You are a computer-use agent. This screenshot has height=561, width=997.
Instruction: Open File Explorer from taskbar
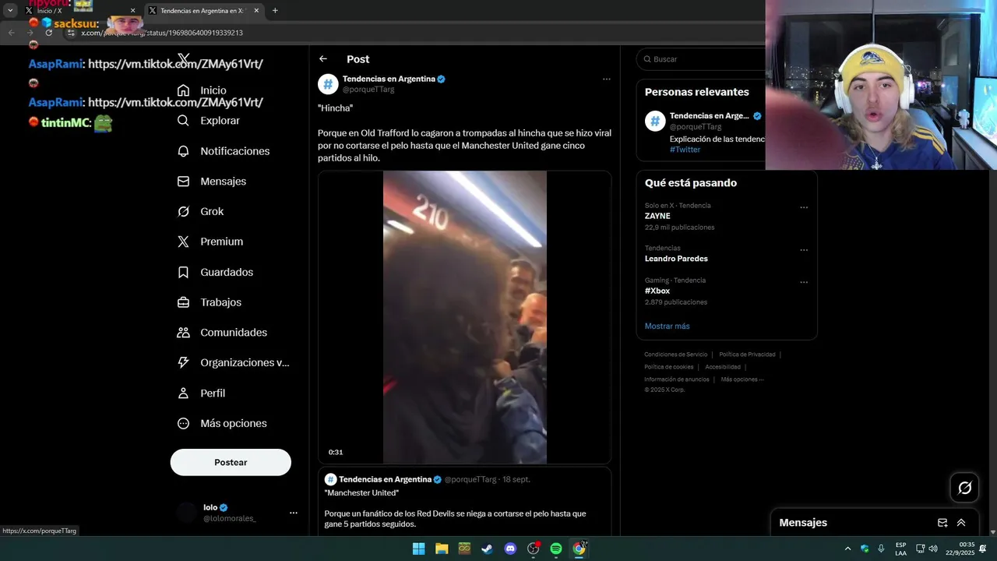(x=442, y=549)
